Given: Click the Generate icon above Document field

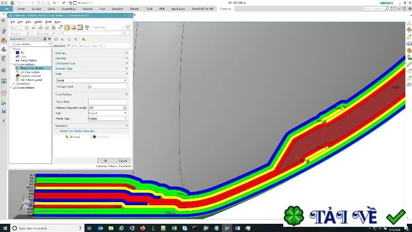Looking at the screenshot, I should [84, 39].
